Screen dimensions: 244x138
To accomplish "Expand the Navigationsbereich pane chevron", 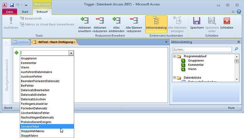I will click(6, 42).
